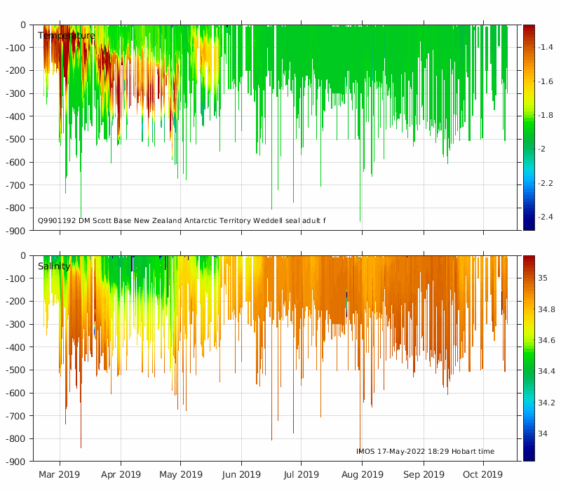Click the -900 depth label on Salinity panel
Image resolution: width=561 pixels, height=491 pixels.
[x=15, y=462]
